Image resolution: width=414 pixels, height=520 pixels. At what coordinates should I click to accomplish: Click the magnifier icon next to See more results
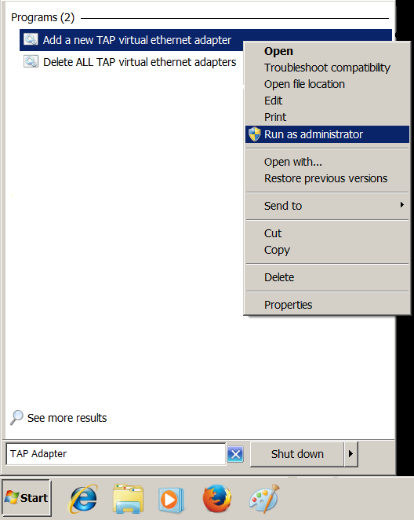pyautogui.click(x=16, y=418)
